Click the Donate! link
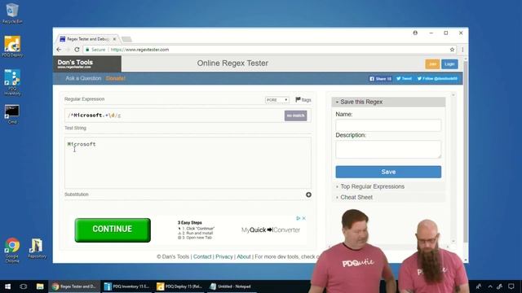This screenshot has width=522, height=293. [115, 78]
